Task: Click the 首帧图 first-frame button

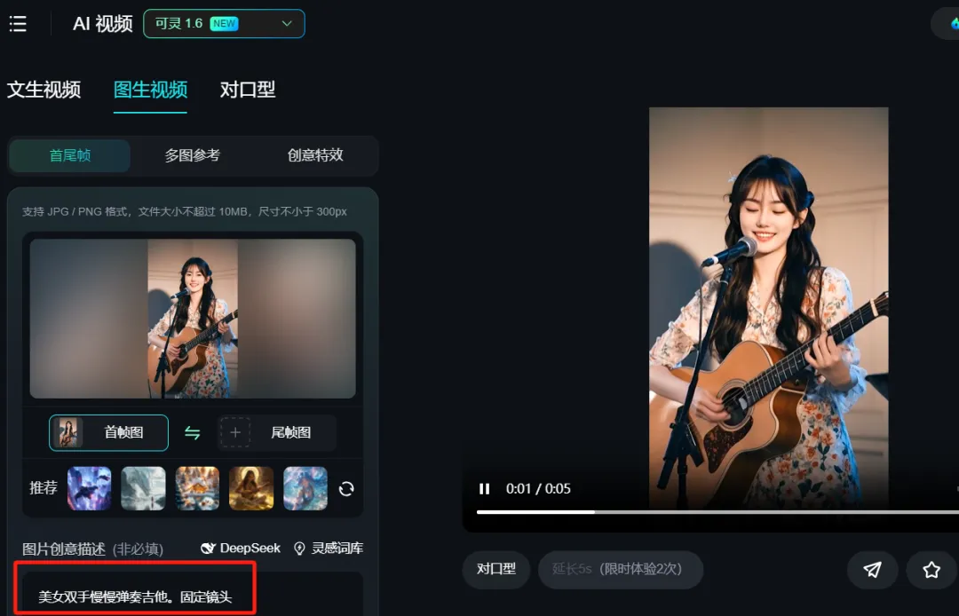Action: (109, 432)
